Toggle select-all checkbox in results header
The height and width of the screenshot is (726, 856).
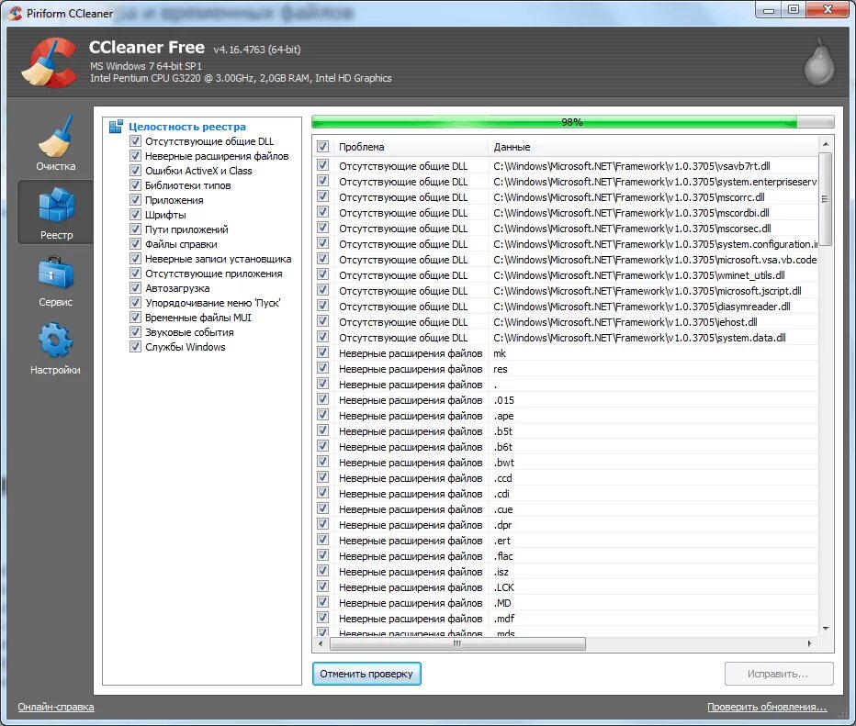tap(322, 147)
